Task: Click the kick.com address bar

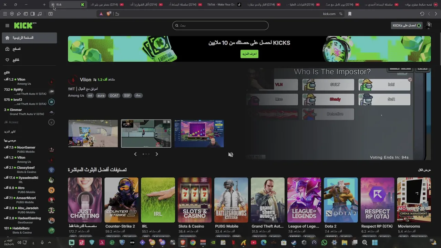Action: [x=220, y=14]
